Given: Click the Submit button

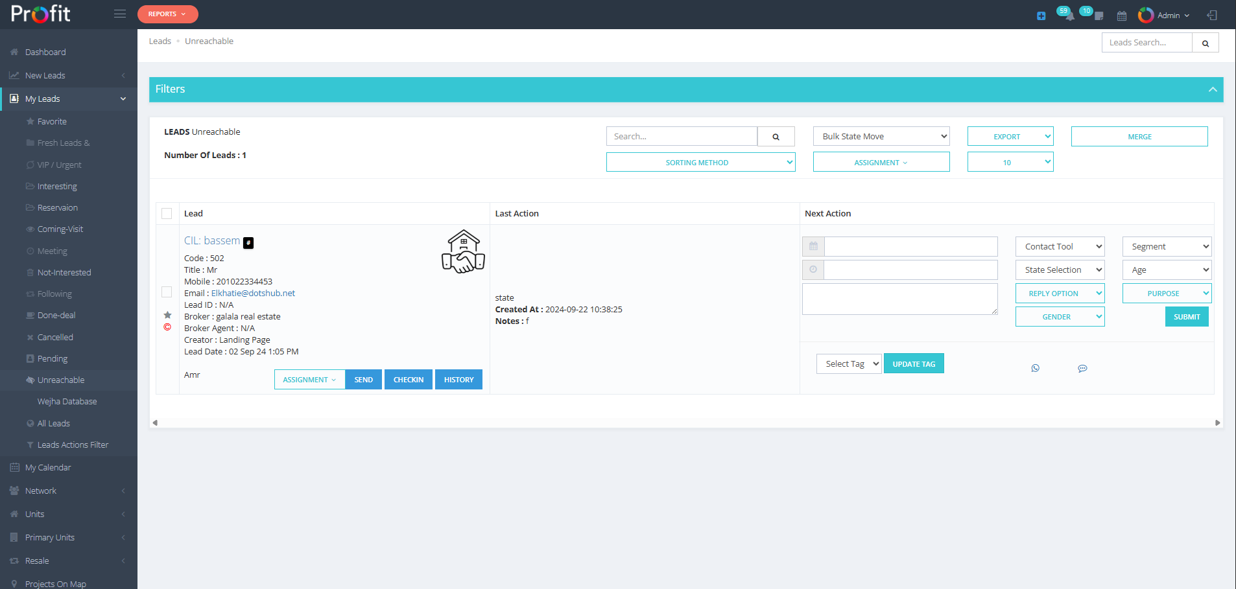Looking at the screenshot, I should click(x=1186, y=317).
